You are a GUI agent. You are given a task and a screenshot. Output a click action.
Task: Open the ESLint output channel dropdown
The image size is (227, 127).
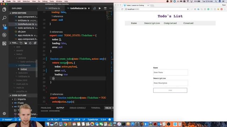click(109, 108)
